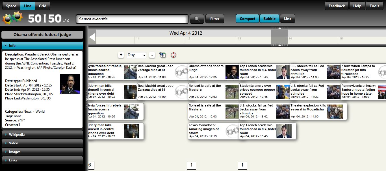Open the Texas tornadoes Amazing images card

(214, 131)
